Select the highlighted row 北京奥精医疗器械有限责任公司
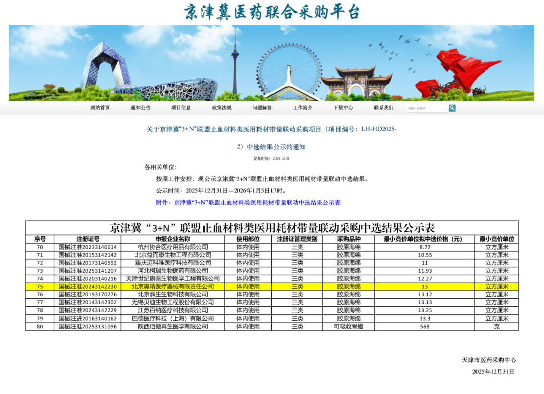The height and width of the screenshot is (394, 544). (x=172, y=286)
